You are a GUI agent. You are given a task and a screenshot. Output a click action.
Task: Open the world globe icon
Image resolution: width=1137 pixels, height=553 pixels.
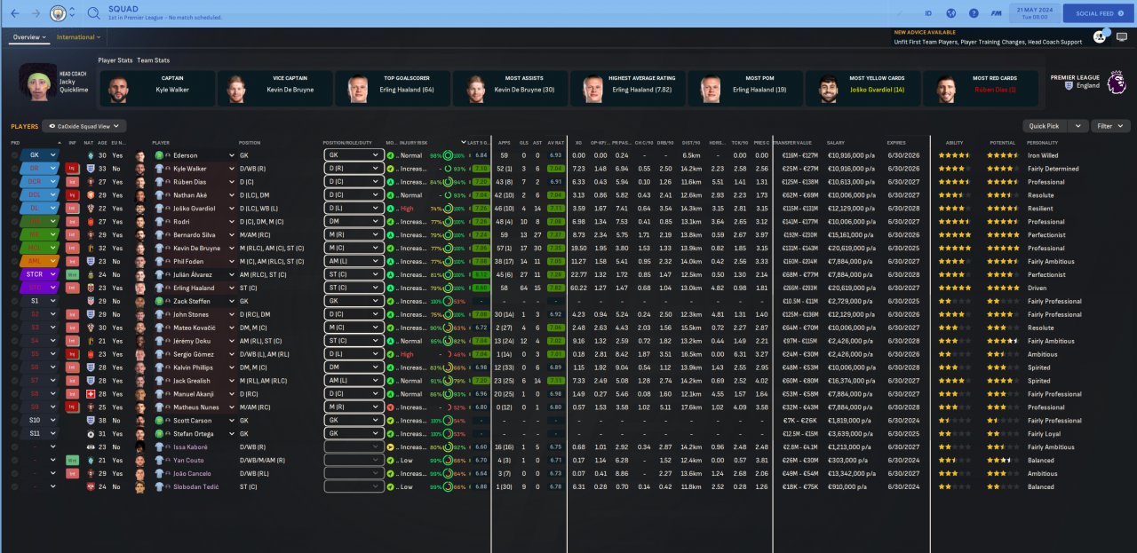(951, 13)
